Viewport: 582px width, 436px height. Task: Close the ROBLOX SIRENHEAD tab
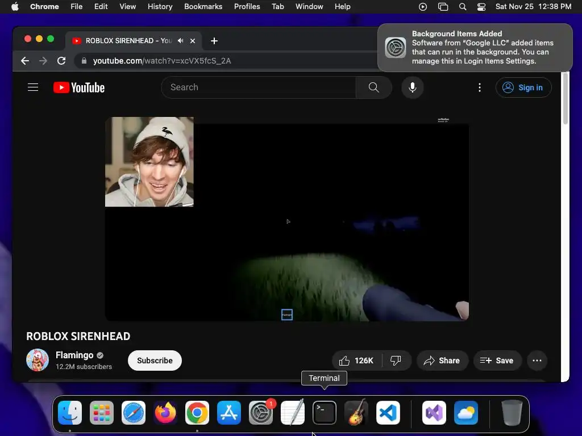click(x=193, y=41)
